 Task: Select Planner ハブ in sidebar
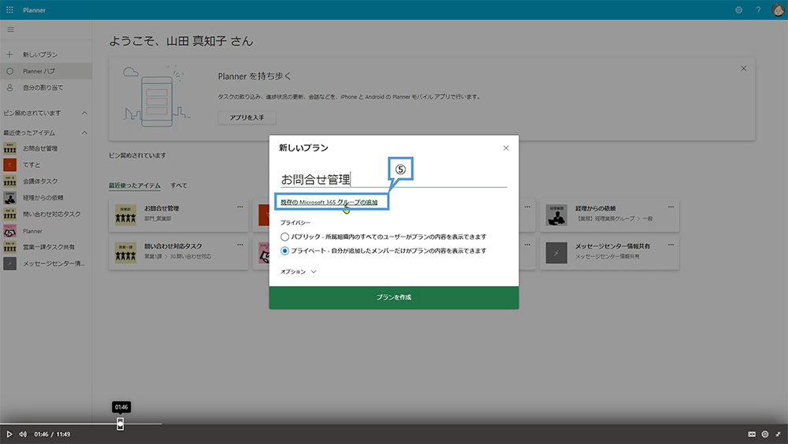[x=46, y=71]
